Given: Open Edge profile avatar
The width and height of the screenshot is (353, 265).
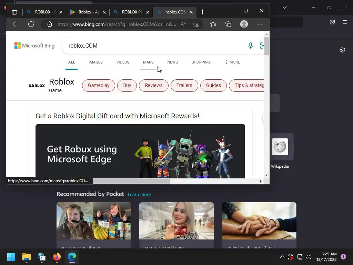Looking at the screenshot, I should tap(244, 24).
